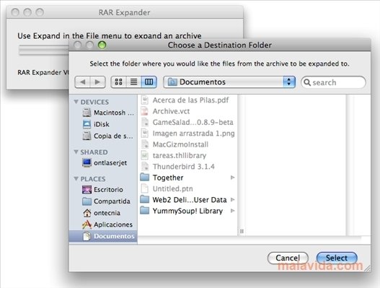
Task: Expand YummySoup! Library arrow
Action: coord(232,211)
